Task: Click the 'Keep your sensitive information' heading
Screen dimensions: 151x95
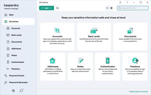Action: tap(94, 18)
